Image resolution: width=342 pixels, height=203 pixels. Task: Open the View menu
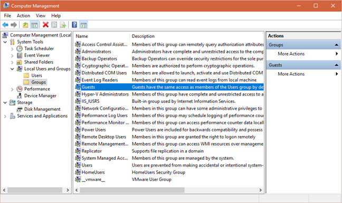pyautogui.click(x=41, y=16)
